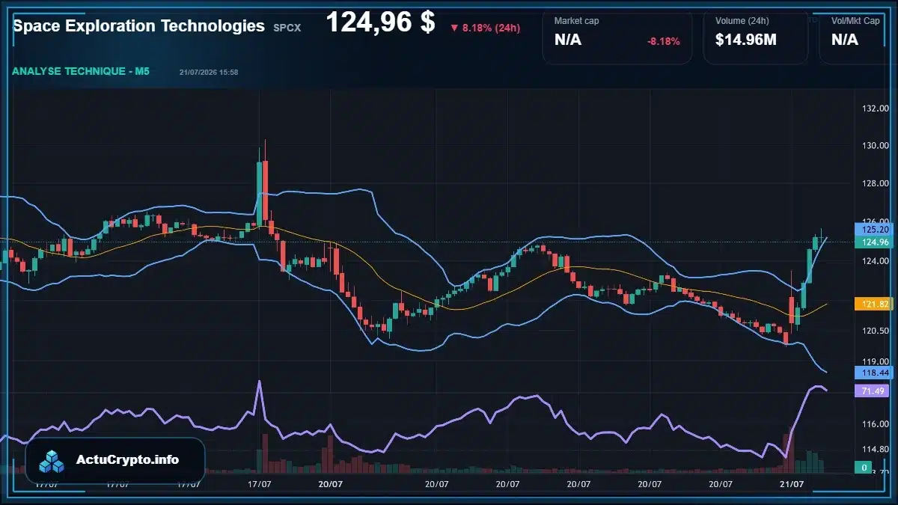Click the Space Exploration Technologies title
Viewport: 898px width, 505px height.
point(138,26)
